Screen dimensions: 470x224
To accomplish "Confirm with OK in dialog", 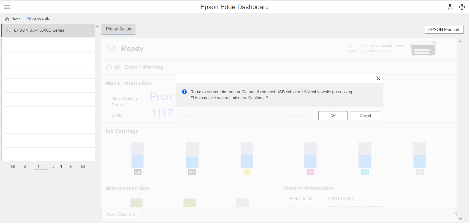I will (x=333, y=116).
